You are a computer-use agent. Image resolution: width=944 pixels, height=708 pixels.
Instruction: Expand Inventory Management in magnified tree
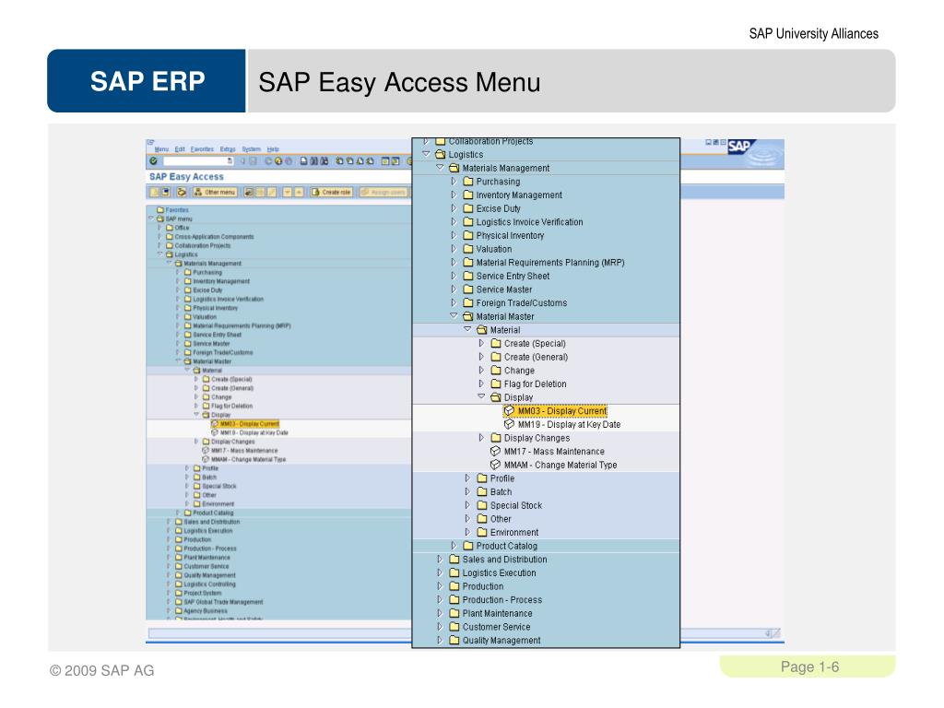pos(454,195)
